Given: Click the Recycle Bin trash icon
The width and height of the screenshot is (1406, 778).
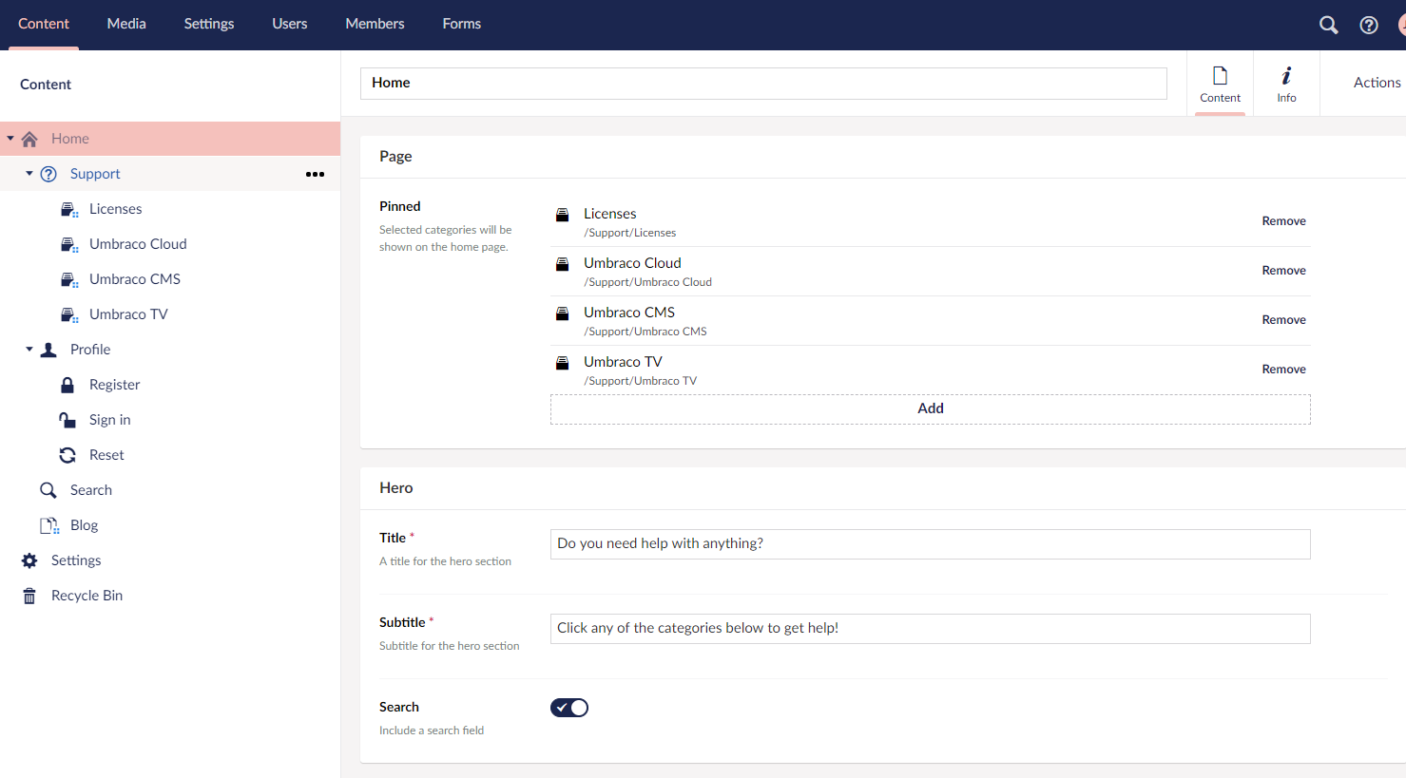Looking at the screenshot, I should pos(29,596).
